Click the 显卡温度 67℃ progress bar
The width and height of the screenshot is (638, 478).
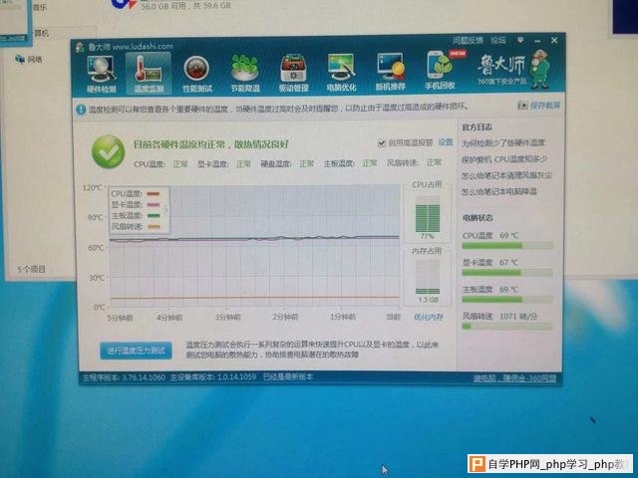click(x=507, y=273)
